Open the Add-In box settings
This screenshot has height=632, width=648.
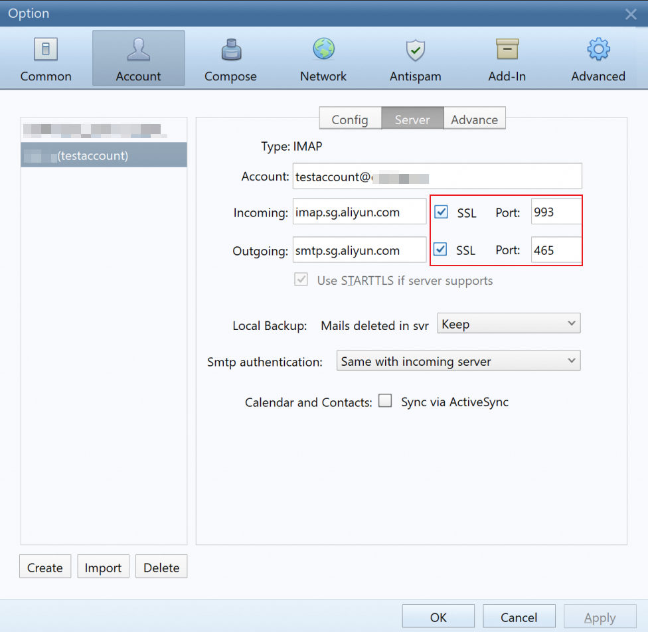tap(507, 58)
